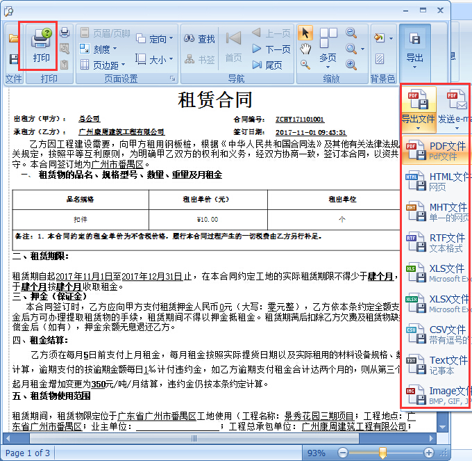Click the zoom in magnifier icon
This screenshot has width=472, height=461.
[x=351, y=65]
